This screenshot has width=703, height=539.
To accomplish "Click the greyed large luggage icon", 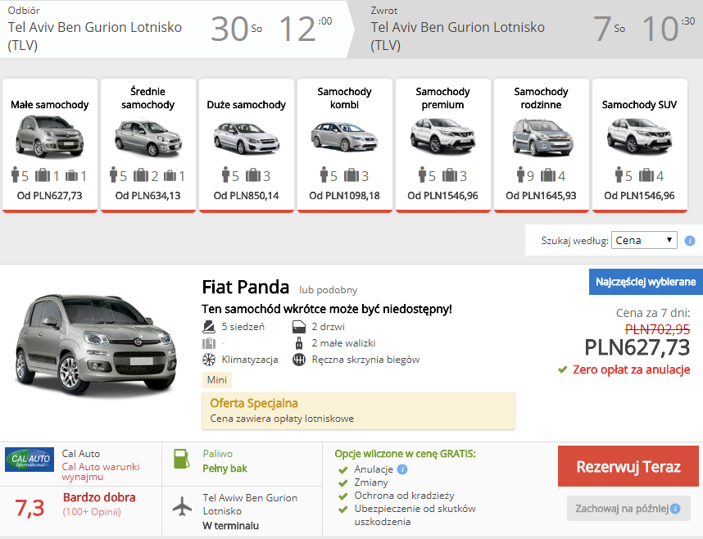I will point(209,343).
